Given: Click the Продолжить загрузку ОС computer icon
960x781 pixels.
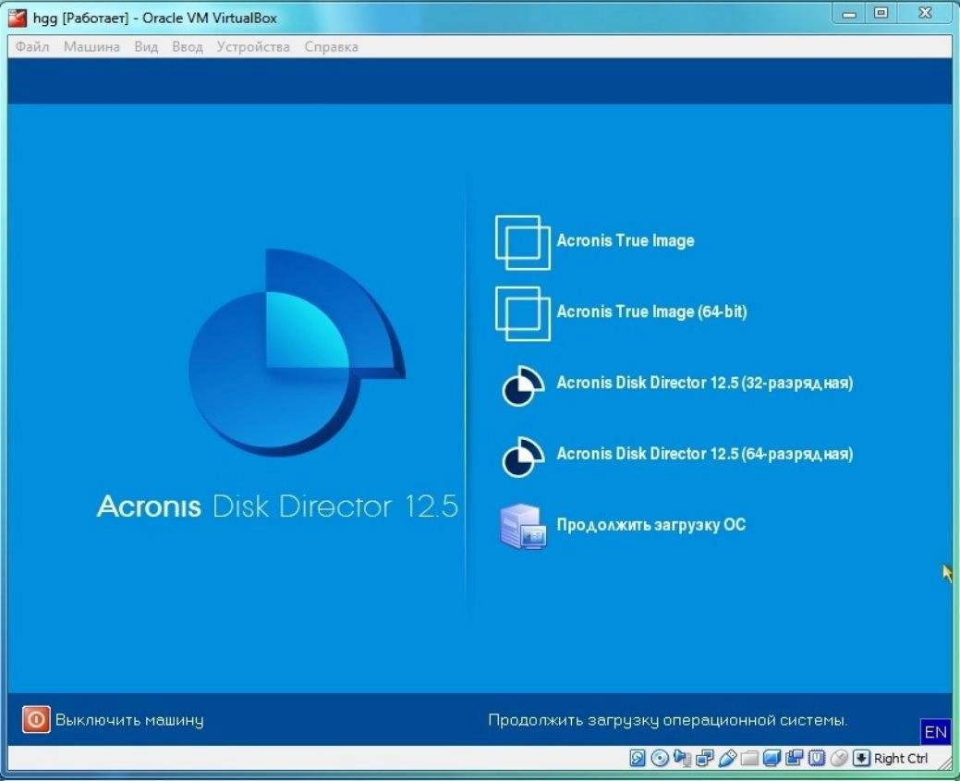Looking at the screenshot, I should pyautogui.click(x=522, y=526).
